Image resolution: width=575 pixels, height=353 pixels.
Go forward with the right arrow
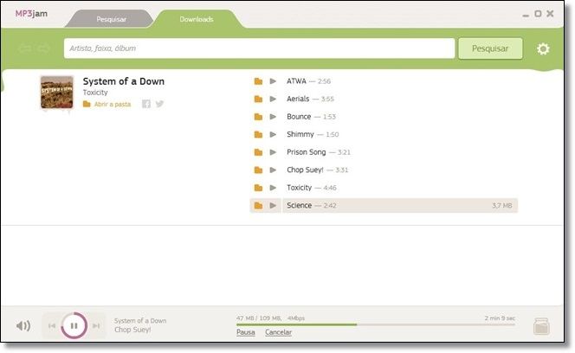[43, 48]
